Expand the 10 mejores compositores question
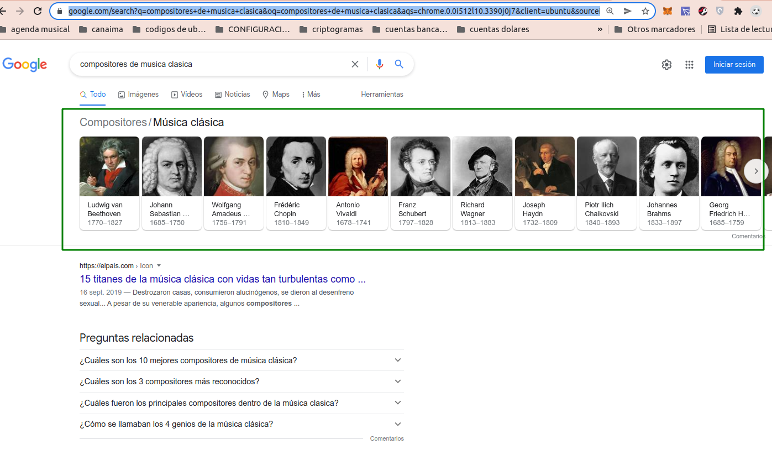Image resolution: width=772 pixels, height=460 pixels. [x=397, y=360]
